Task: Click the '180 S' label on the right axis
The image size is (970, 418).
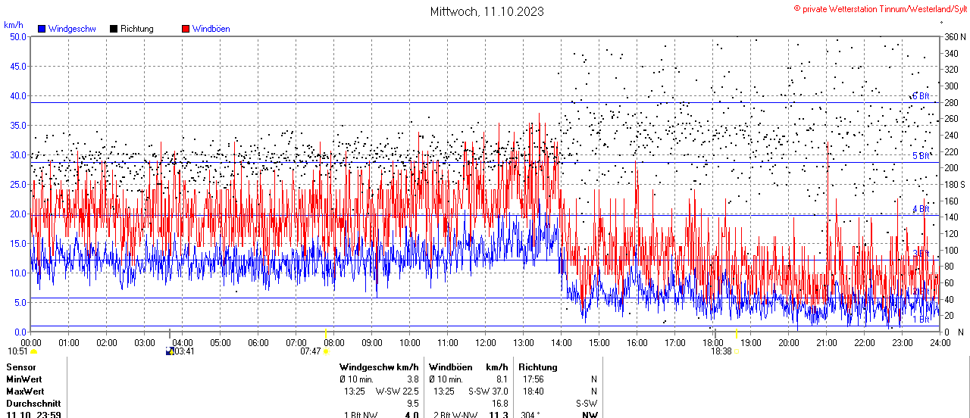Action: 954,184
